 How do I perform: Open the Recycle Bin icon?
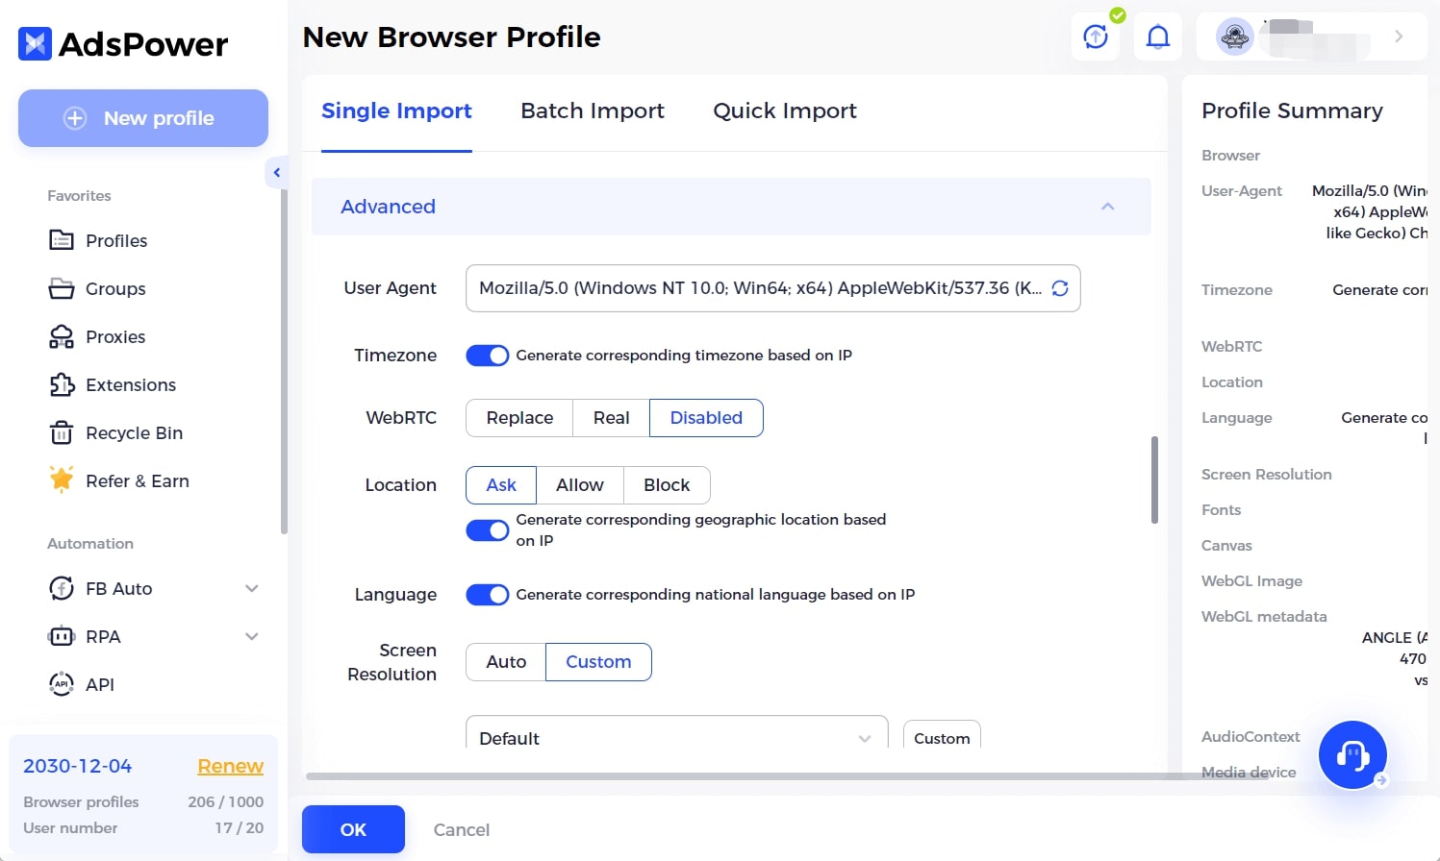coord(62,433)
